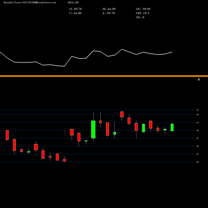Click the 30 price axis label
This screenshot has height=208, width=208.
click(198, 146)
